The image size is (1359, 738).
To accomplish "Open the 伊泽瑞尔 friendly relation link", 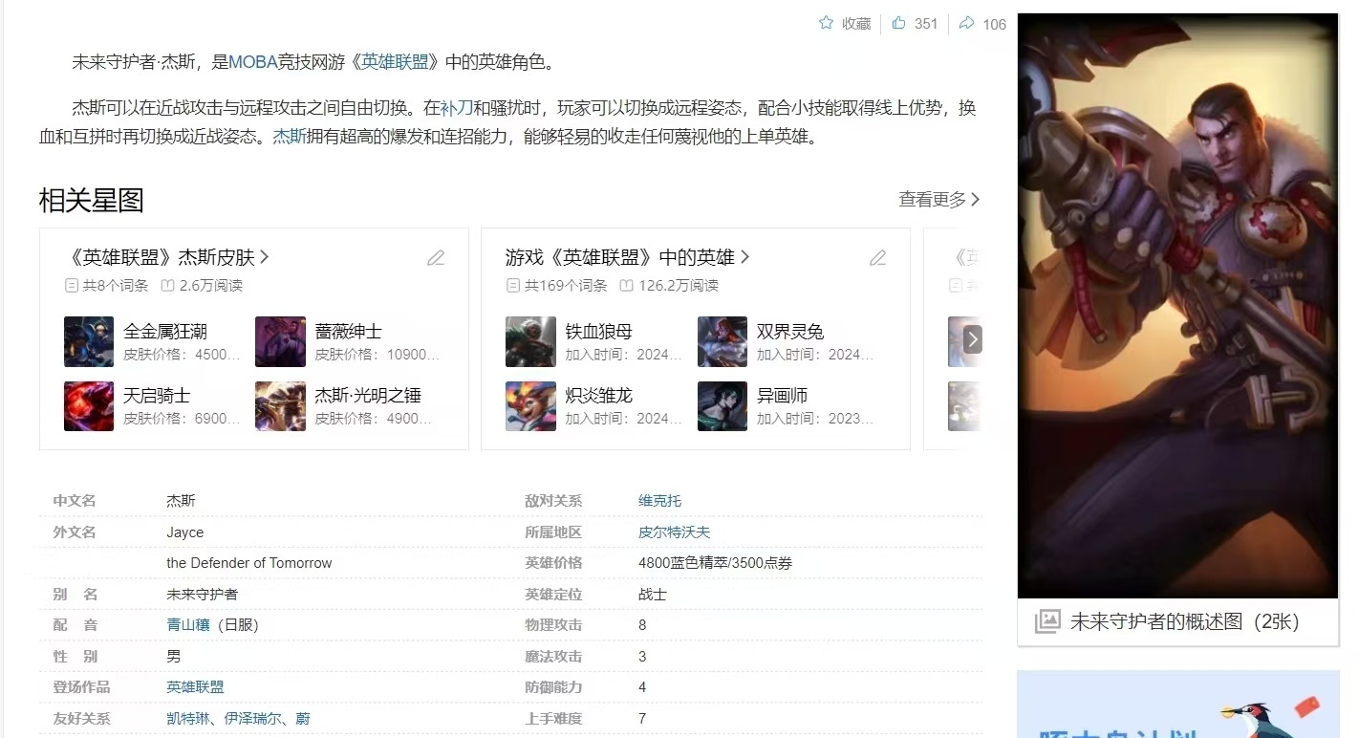I will 252,719.
